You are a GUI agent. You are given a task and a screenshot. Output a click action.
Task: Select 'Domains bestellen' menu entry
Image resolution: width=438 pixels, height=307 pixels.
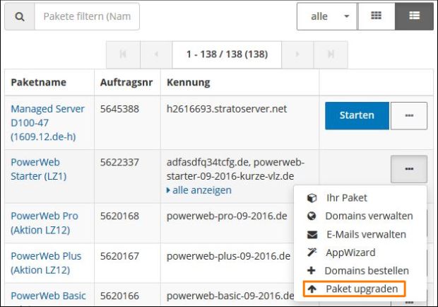[360, 271]
